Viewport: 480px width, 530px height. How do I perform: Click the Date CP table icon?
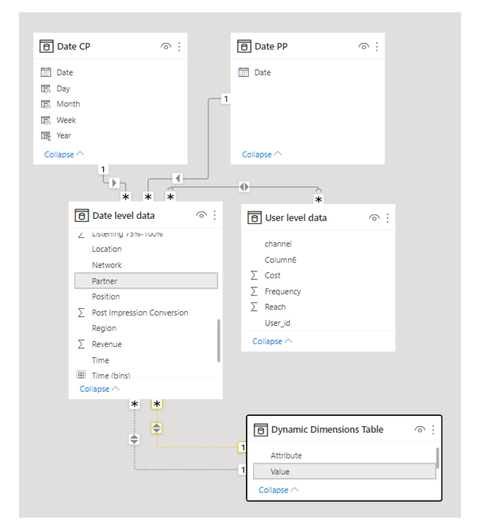click(47, 47)
